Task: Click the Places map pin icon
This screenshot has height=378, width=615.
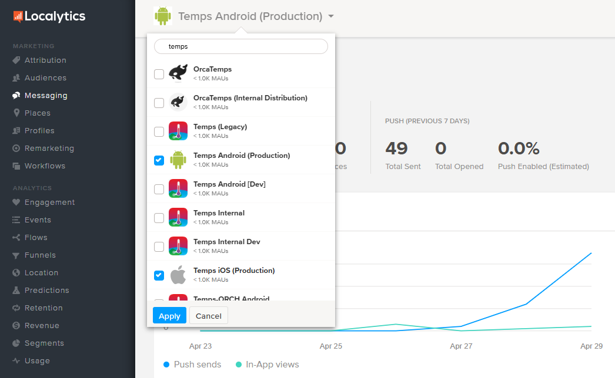Action: pyautogui.click(x=16, y=113)
